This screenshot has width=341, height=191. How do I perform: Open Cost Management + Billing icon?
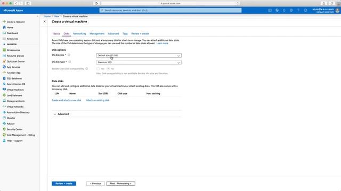(x=4, y=135)
